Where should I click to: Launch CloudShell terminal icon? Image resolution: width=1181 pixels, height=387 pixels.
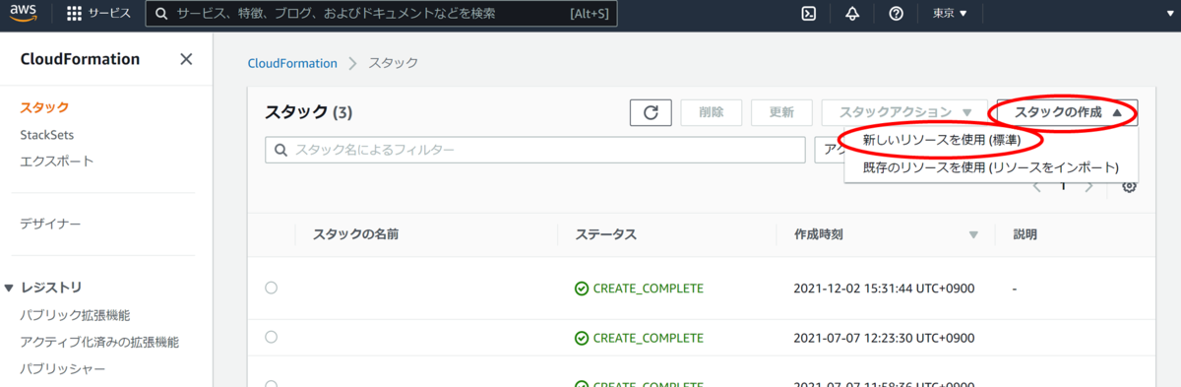(x=808, y=14)
